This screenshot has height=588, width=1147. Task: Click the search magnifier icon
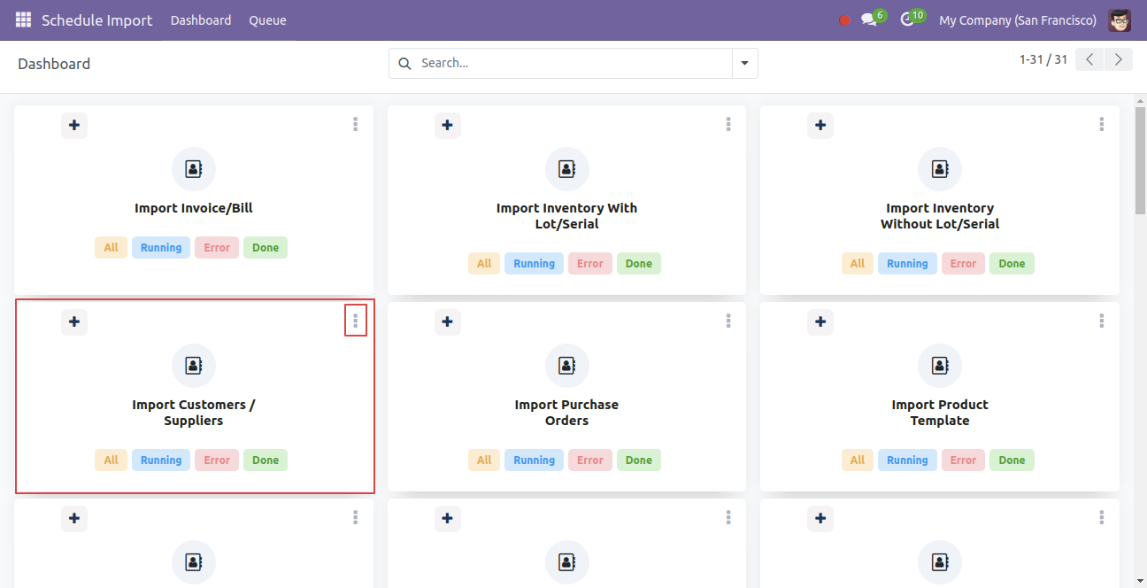pyautogui.click(x=405, y=63)
